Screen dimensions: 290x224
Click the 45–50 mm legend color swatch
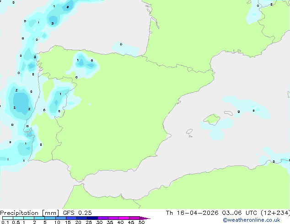134,218
